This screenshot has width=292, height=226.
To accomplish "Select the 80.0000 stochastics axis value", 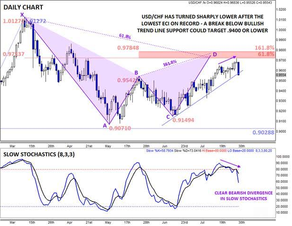I will coord(282,169).
